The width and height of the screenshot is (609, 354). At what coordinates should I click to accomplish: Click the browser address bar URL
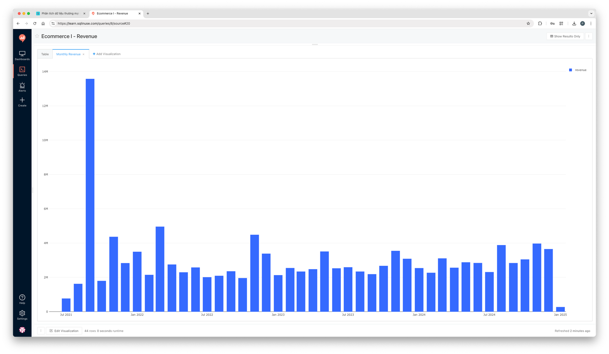tap(94, 23)
